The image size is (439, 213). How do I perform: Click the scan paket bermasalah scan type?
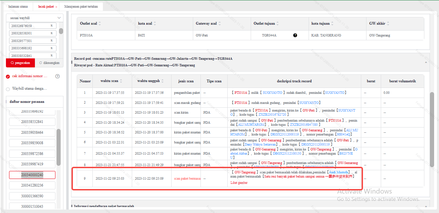187,178
